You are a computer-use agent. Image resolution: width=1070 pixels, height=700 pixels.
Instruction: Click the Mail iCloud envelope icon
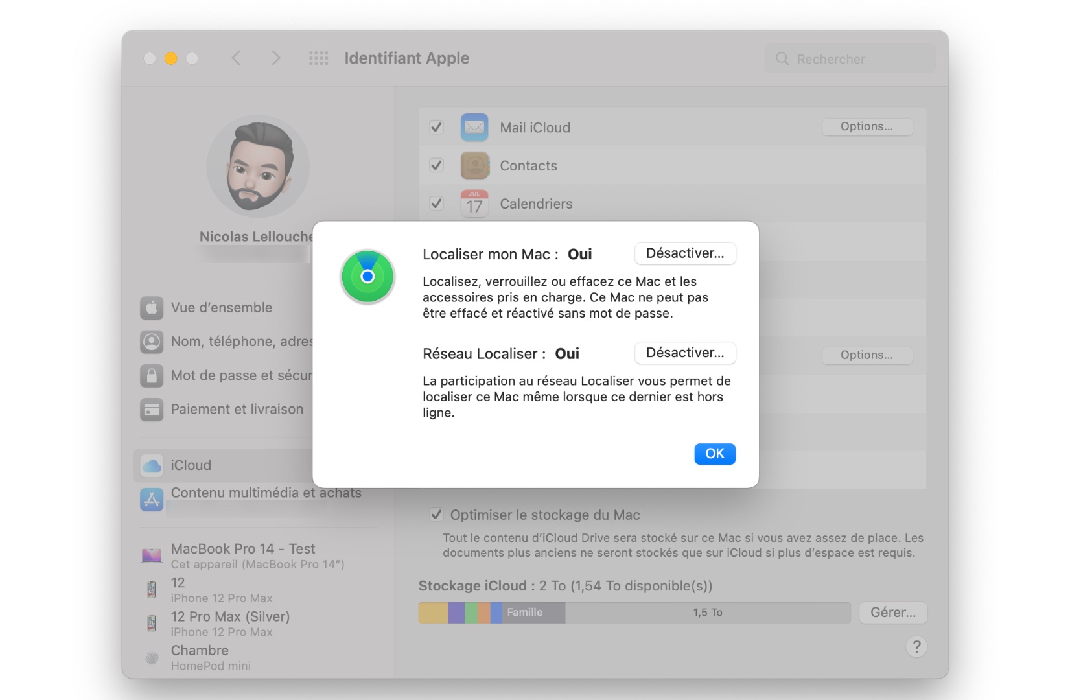click(x=474, y=127)
